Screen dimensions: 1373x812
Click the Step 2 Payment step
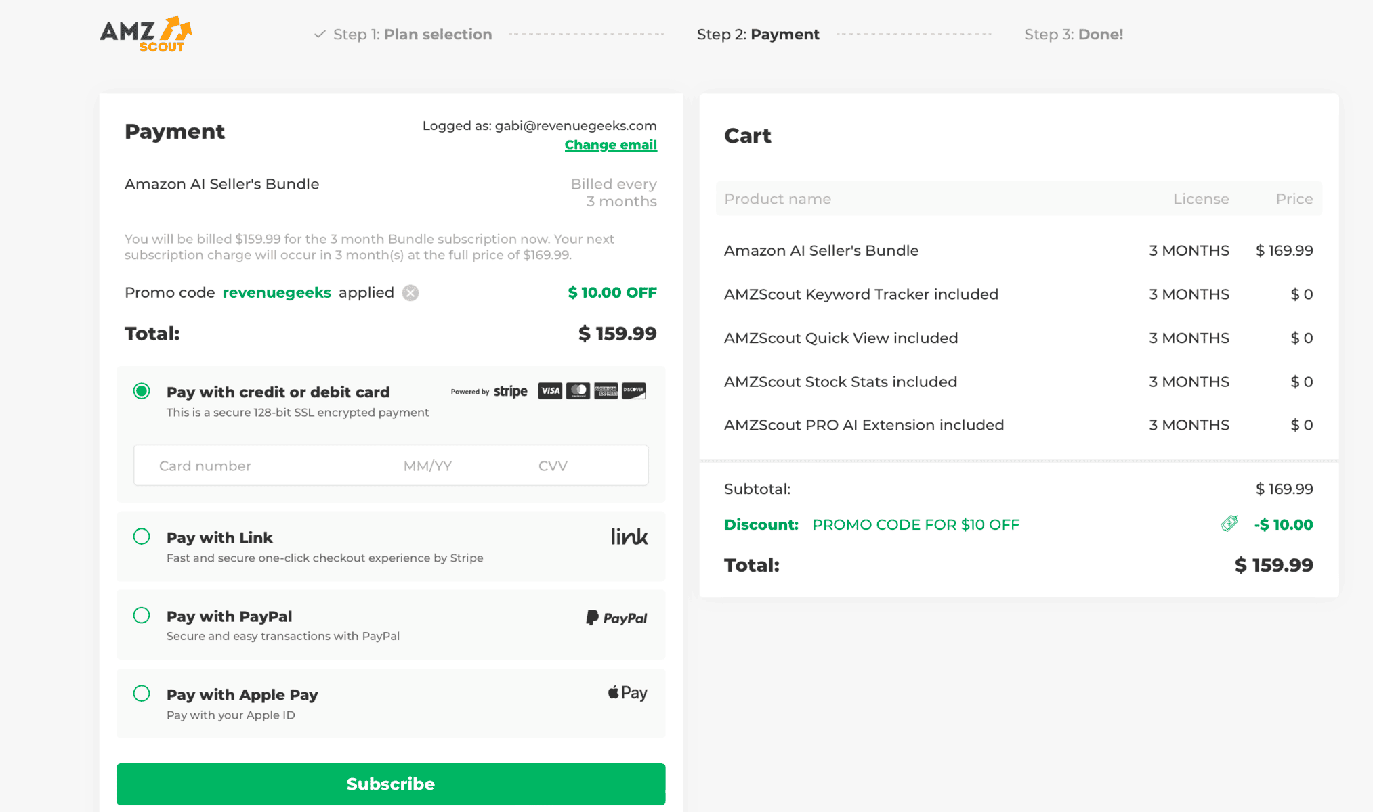coord(758,35)
